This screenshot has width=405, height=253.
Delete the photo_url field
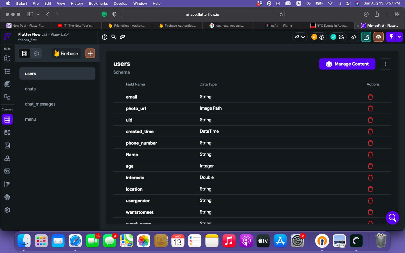(370, 108)
